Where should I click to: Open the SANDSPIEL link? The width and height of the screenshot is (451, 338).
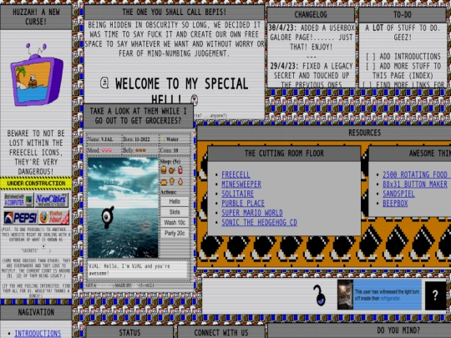[398, 194]
